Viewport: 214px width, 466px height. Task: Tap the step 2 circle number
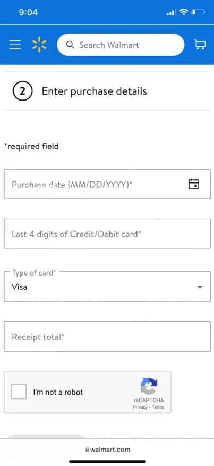(x=22, y=91)
